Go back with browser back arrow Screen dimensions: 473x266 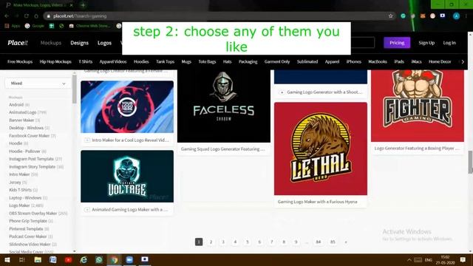(x=7, y=16)
